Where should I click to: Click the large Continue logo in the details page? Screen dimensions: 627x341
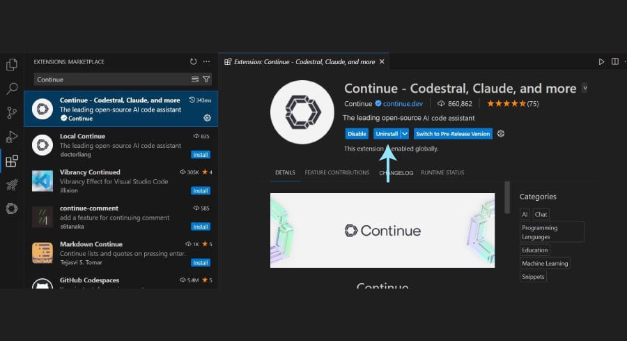pos(302,112)
